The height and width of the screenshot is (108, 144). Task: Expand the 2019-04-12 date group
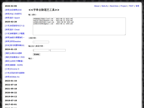coord(11,97)
